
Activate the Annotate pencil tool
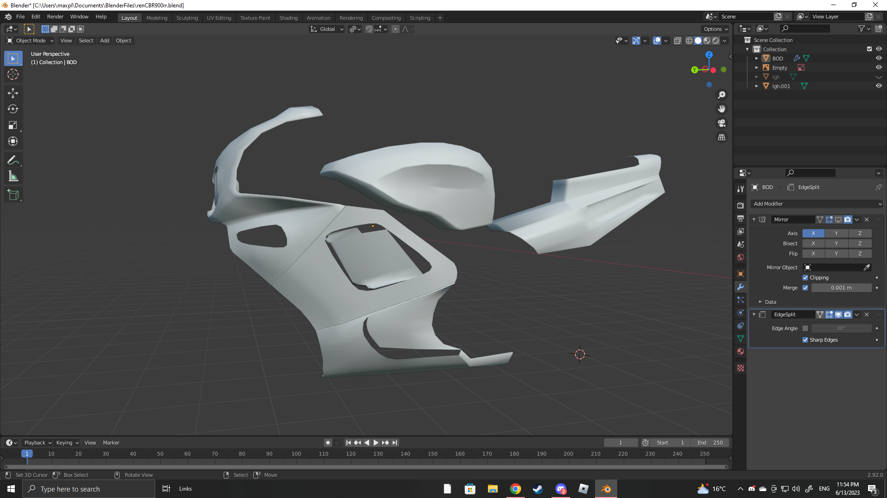13,160
